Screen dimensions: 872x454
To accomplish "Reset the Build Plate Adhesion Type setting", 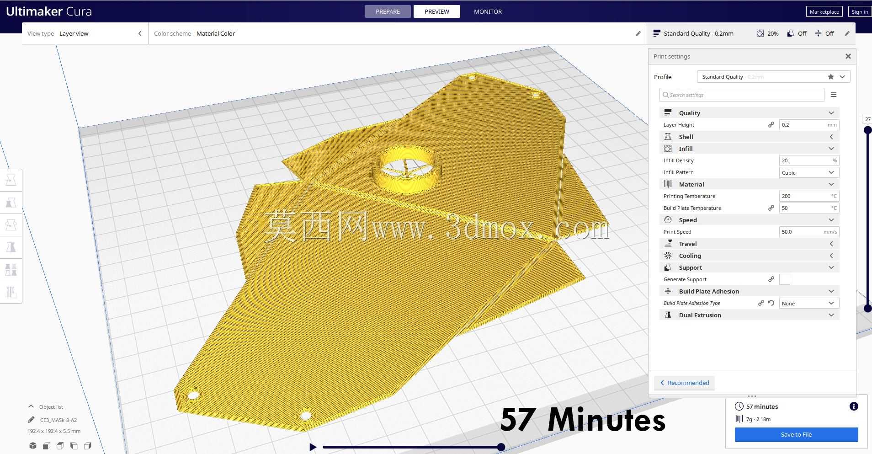I will (771, 303).
